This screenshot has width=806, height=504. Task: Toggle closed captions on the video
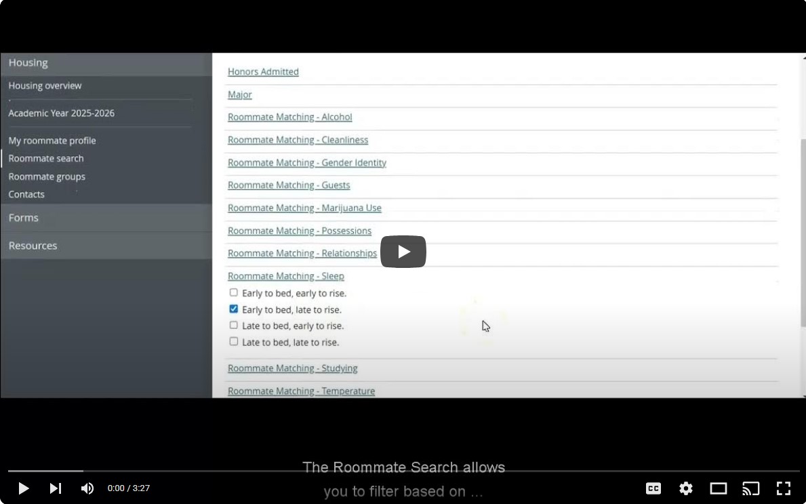[653, 488]
